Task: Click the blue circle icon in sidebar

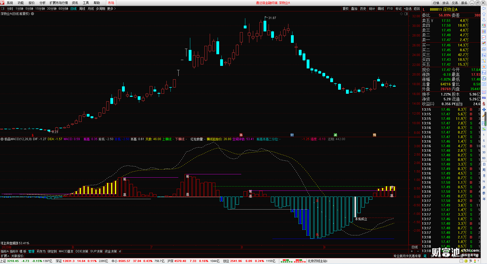Action: click(x=484, y=84)
